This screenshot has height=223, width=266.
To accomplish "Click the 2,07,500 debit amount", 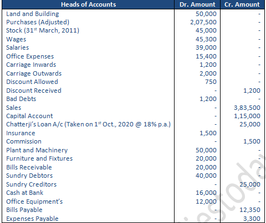I will [x=203, y=22].
